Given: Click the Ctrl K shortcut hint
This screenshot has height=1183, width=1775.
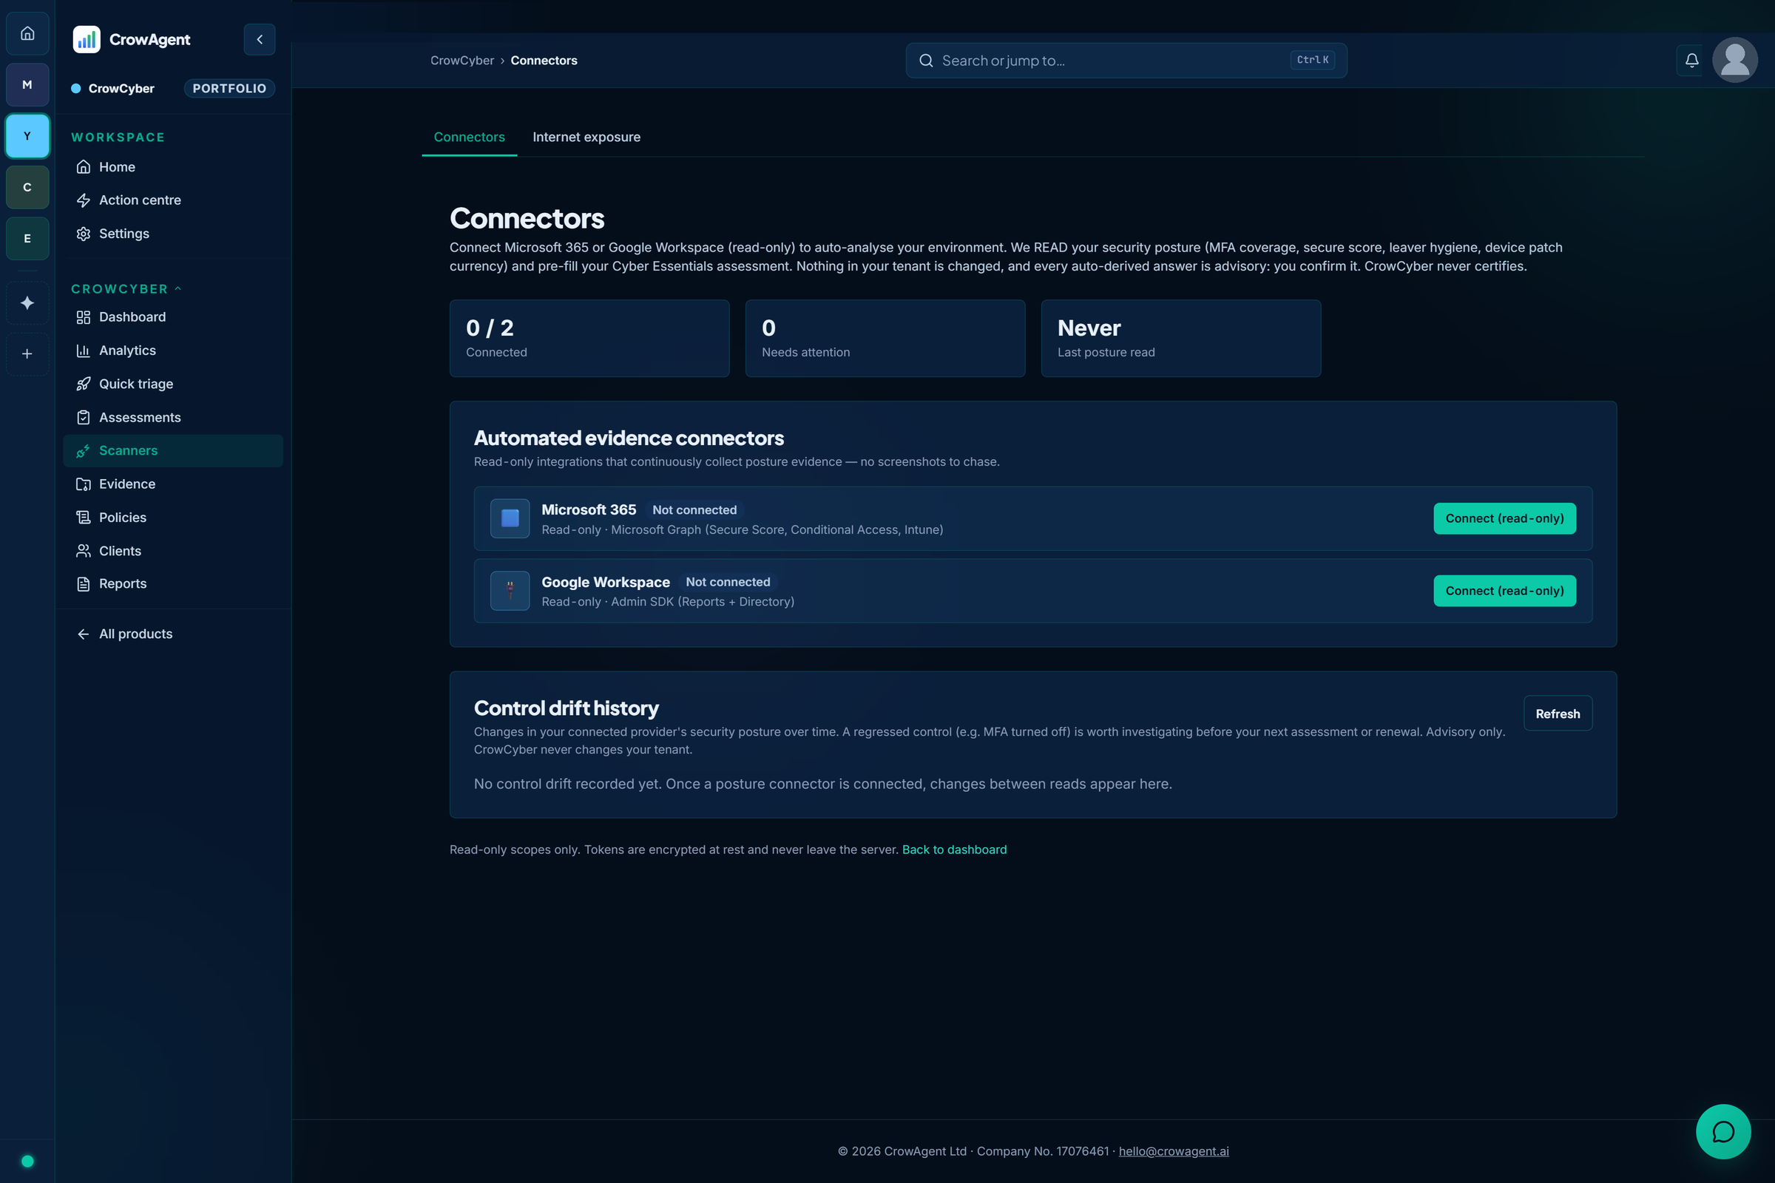Looking at the screenshot, I should click(1312, 61).
